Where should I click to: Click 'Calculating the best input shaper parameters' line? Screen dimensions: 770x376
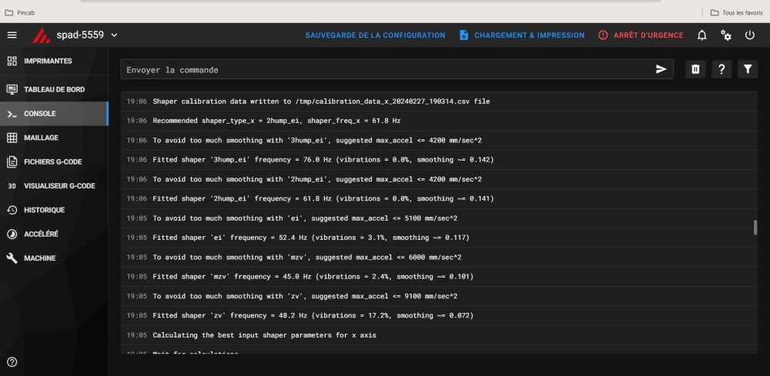click(x=439, y=335)
